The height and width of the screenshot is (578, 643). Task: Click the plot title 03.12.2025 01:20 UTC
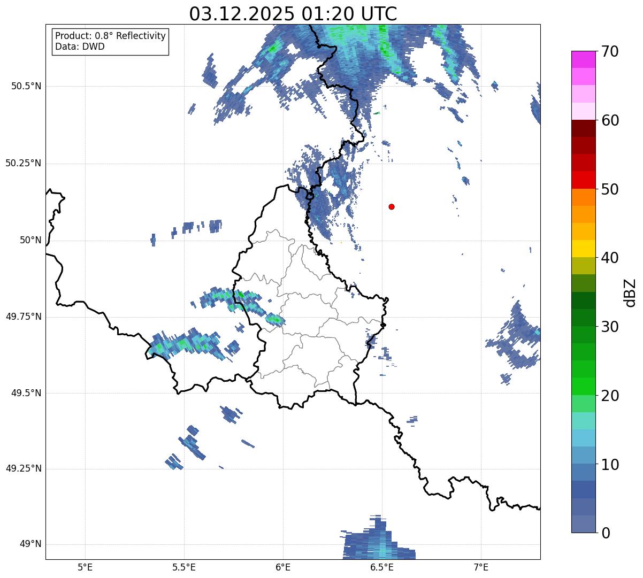(293, 13)
